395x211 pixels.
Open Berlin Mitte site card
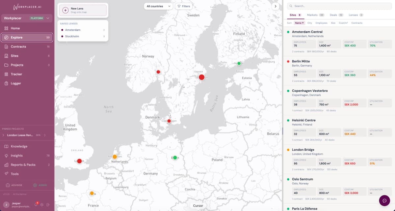tap(339, 71)
